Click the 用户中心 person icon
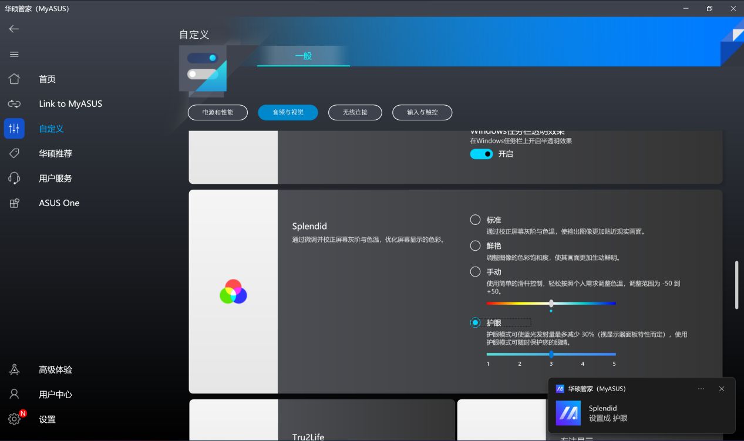The width and height of the screenshot is (744, 441). tap(14, 395)
